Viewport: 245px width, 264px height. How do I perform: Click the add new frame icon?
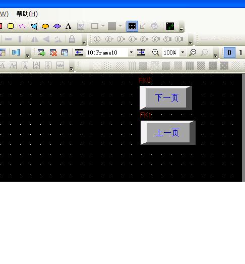pos(41,52)
